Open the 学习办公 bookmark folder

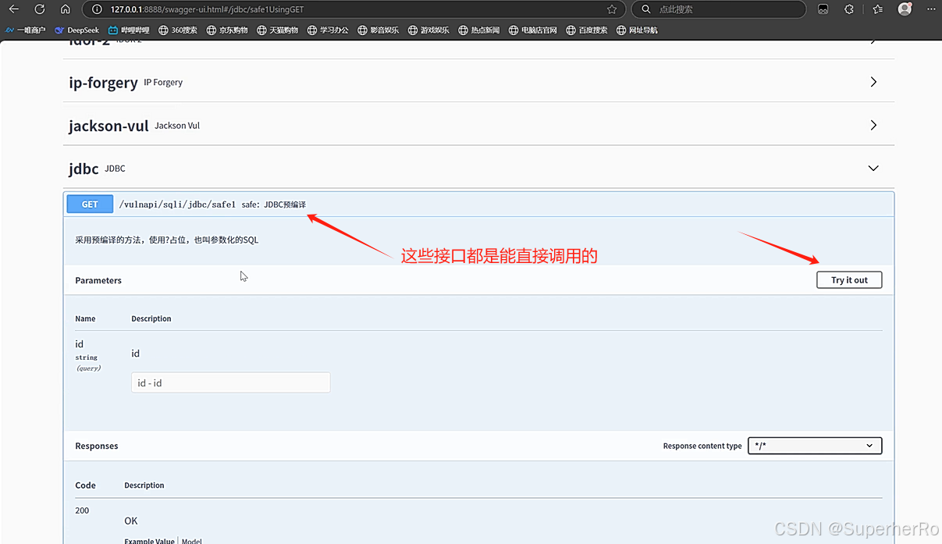pos(328,30)
